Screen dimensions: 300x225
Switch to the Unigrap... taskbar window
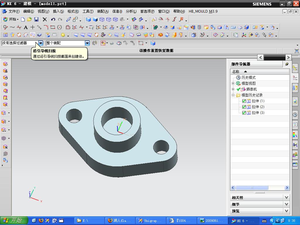(x=150, y=221)
